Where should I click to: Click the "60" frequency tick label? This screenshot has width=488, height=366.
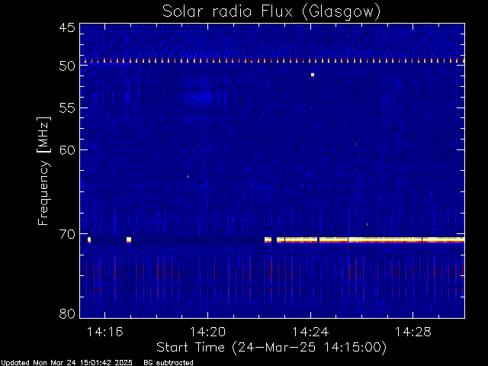pyautogui.click(x=67, y=149)
